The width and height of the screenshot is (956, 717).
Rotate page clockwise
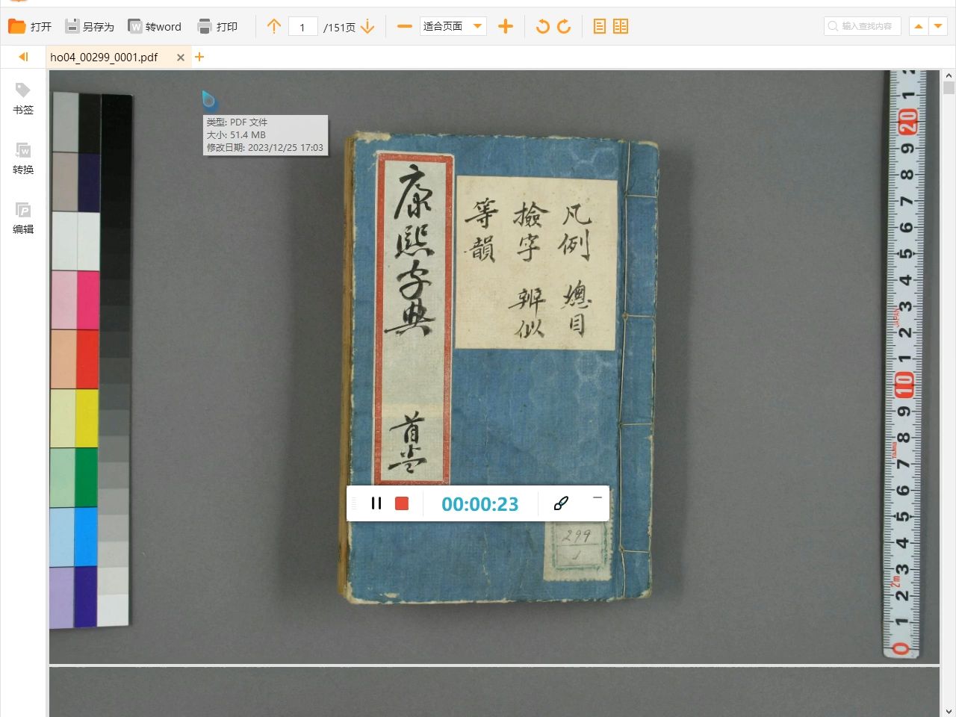click(x=565, y=27)
